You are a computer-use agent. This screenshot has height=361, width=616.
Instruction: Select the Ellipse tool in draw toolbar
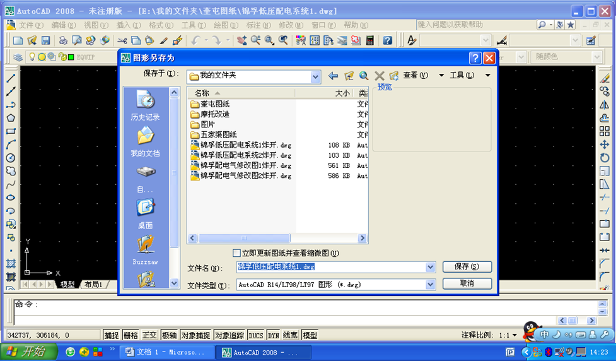[11, 198]
